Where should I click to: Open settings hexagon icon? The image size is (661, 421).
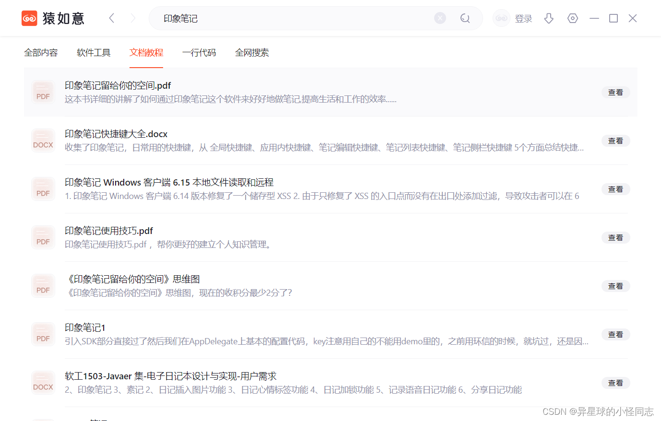(572, 18)
